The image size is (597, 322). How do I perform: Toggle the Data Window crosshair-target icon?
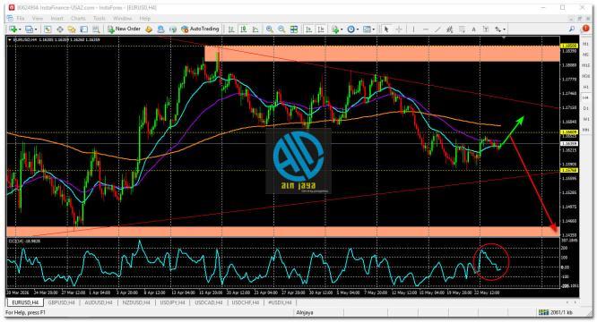click(60, 30)
